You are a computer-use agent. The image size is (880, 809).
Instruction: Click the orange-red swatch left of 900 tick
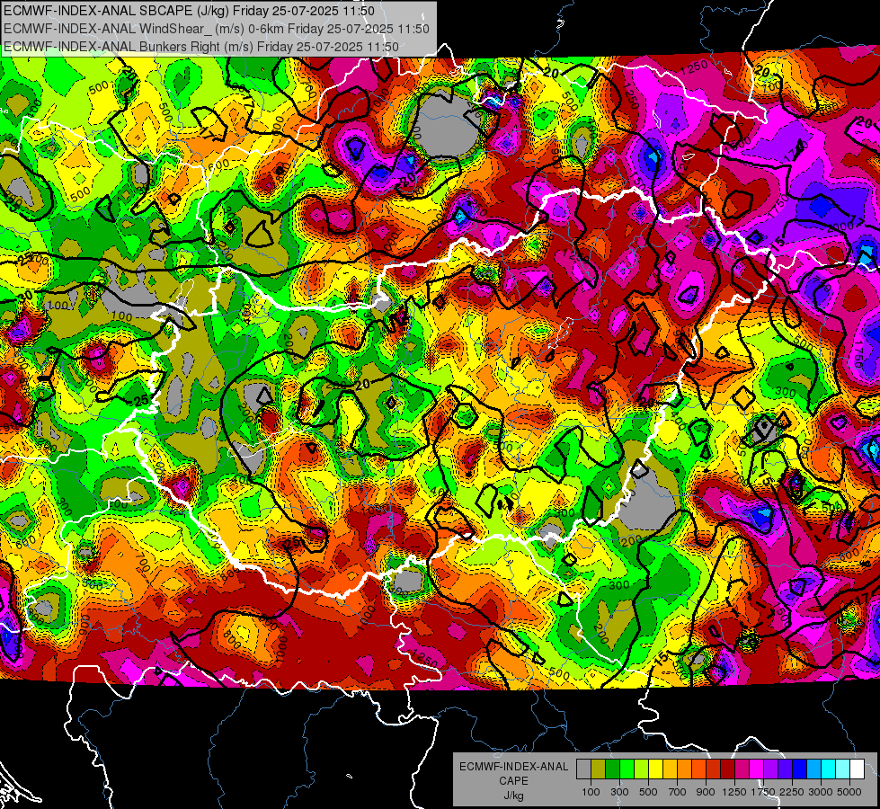coord(698,769)
